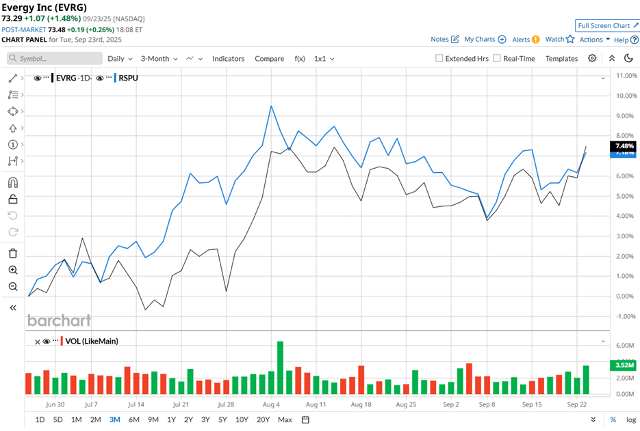Click the Watch star icon
Viewport: 640px width, 431px height.
pos(570,39)
